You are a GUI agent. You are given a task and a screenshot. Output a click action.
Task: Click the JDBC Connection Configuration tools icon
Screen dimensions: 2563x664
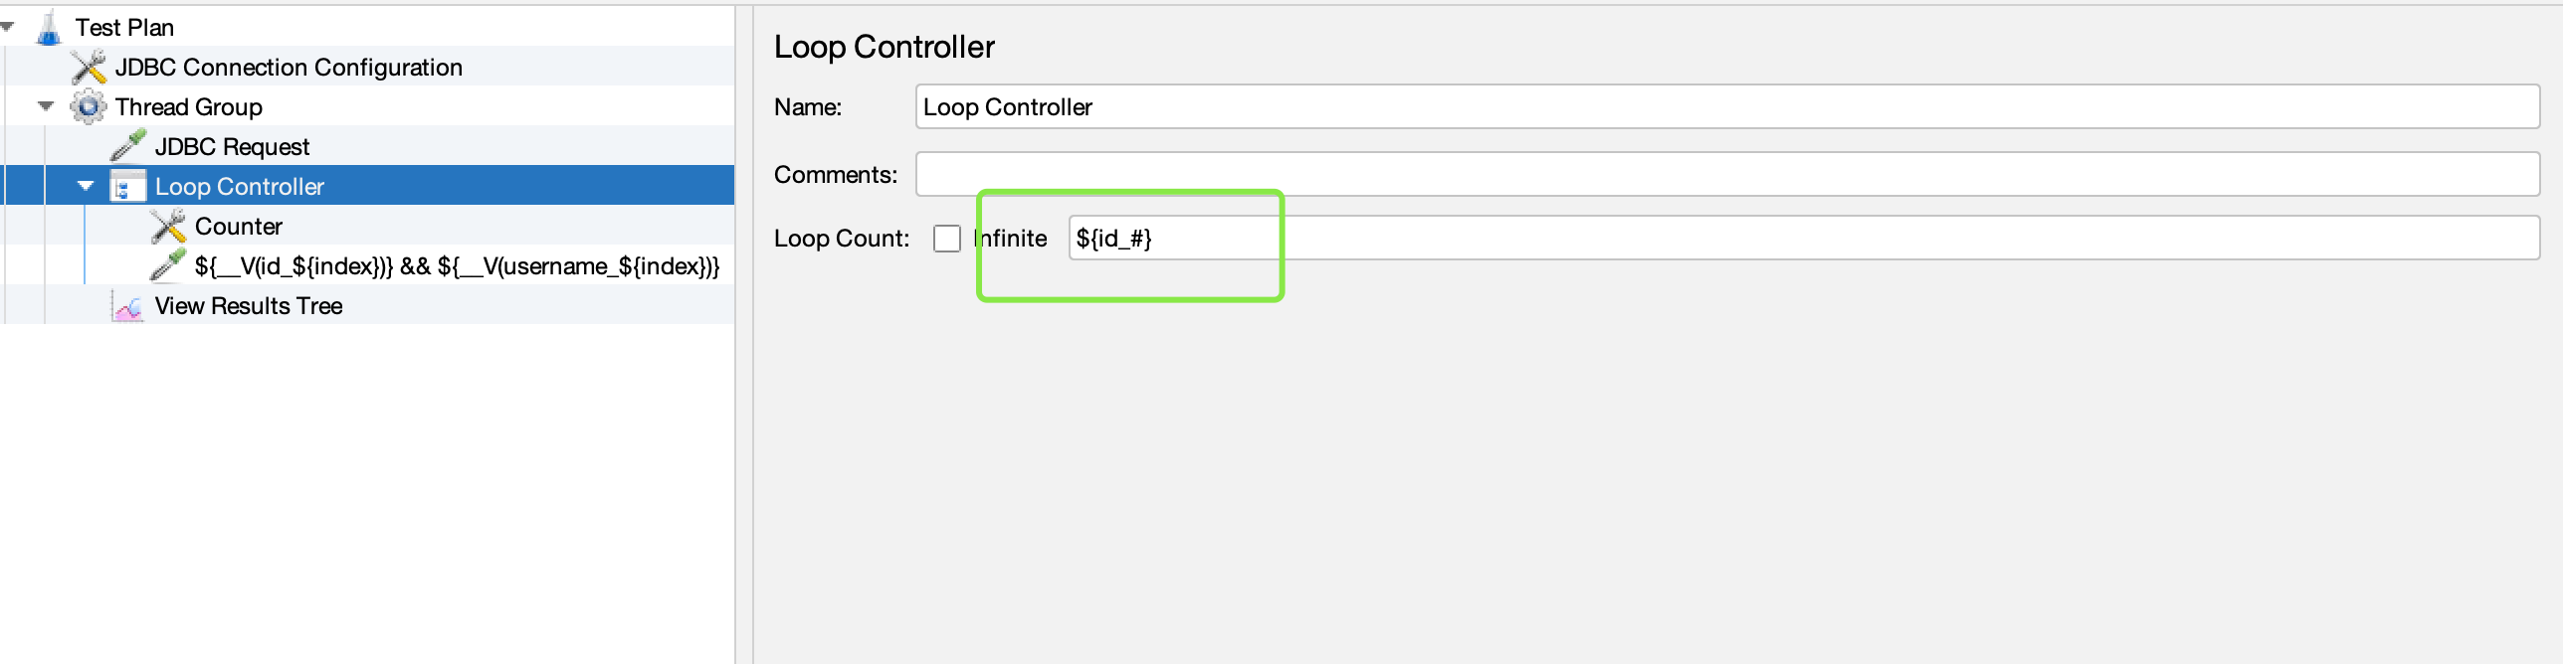tap(89, 68)
